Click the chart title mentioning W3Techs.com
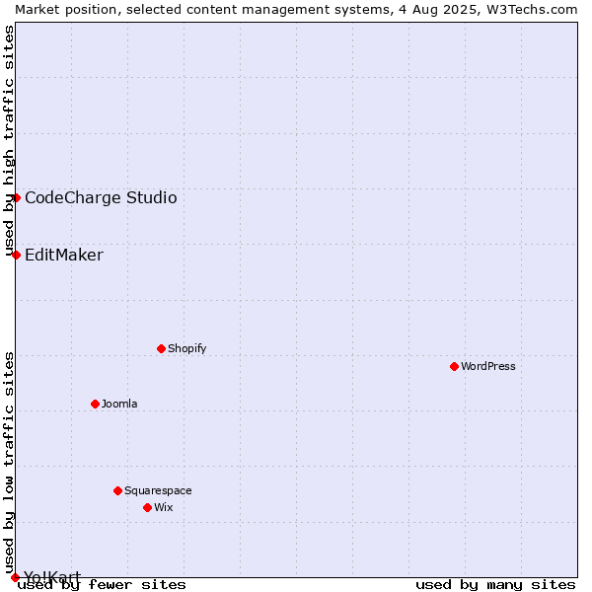 click(296, 10)
